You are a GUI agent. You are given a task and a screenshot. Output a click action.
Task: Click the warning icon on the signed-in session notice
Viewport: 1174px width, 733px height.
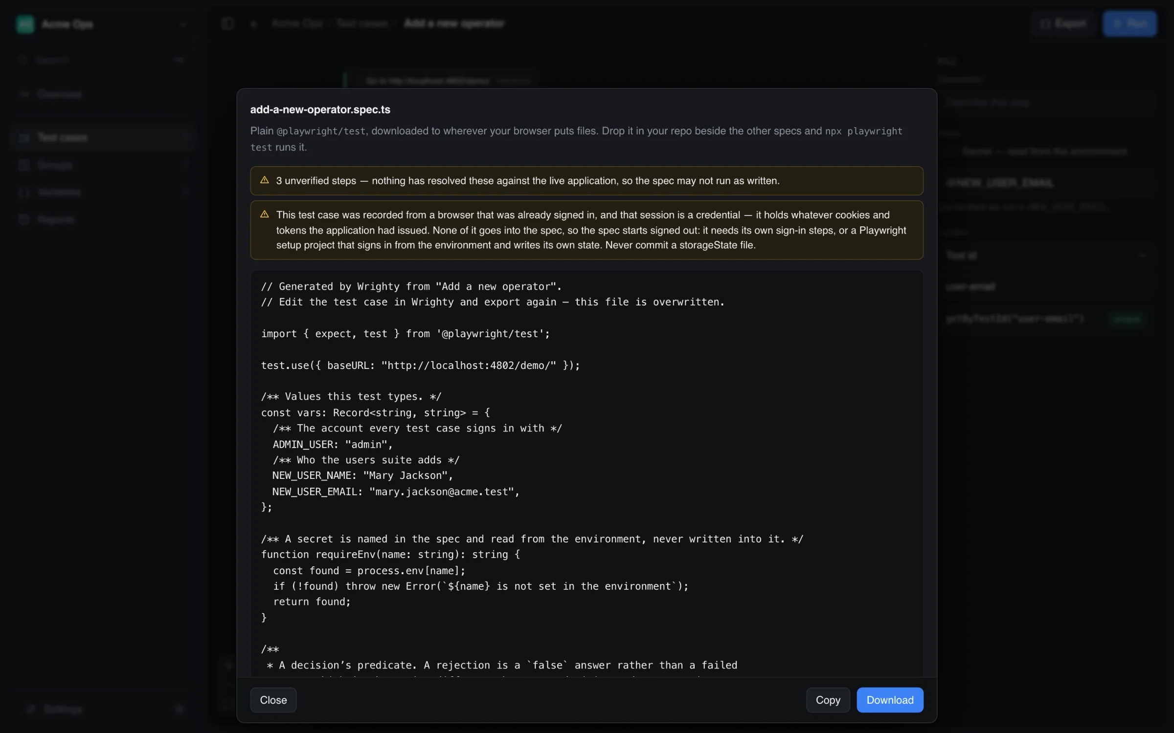(265, 215)
